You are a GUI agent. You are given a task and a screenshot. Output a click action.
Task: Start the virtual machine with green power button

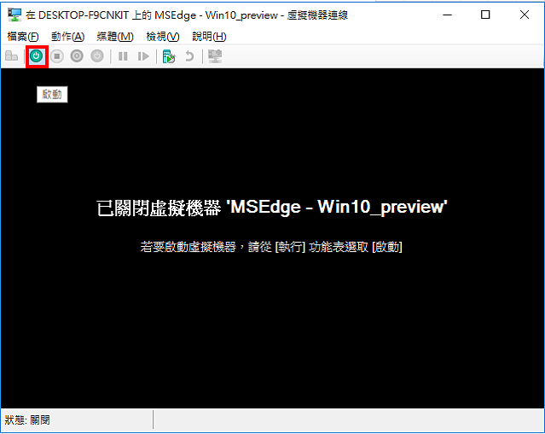[37, 56]
